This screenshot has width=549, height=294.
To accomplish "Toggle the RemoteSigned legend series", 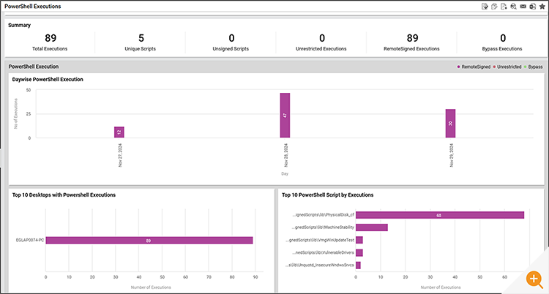I will pos(475,67).
